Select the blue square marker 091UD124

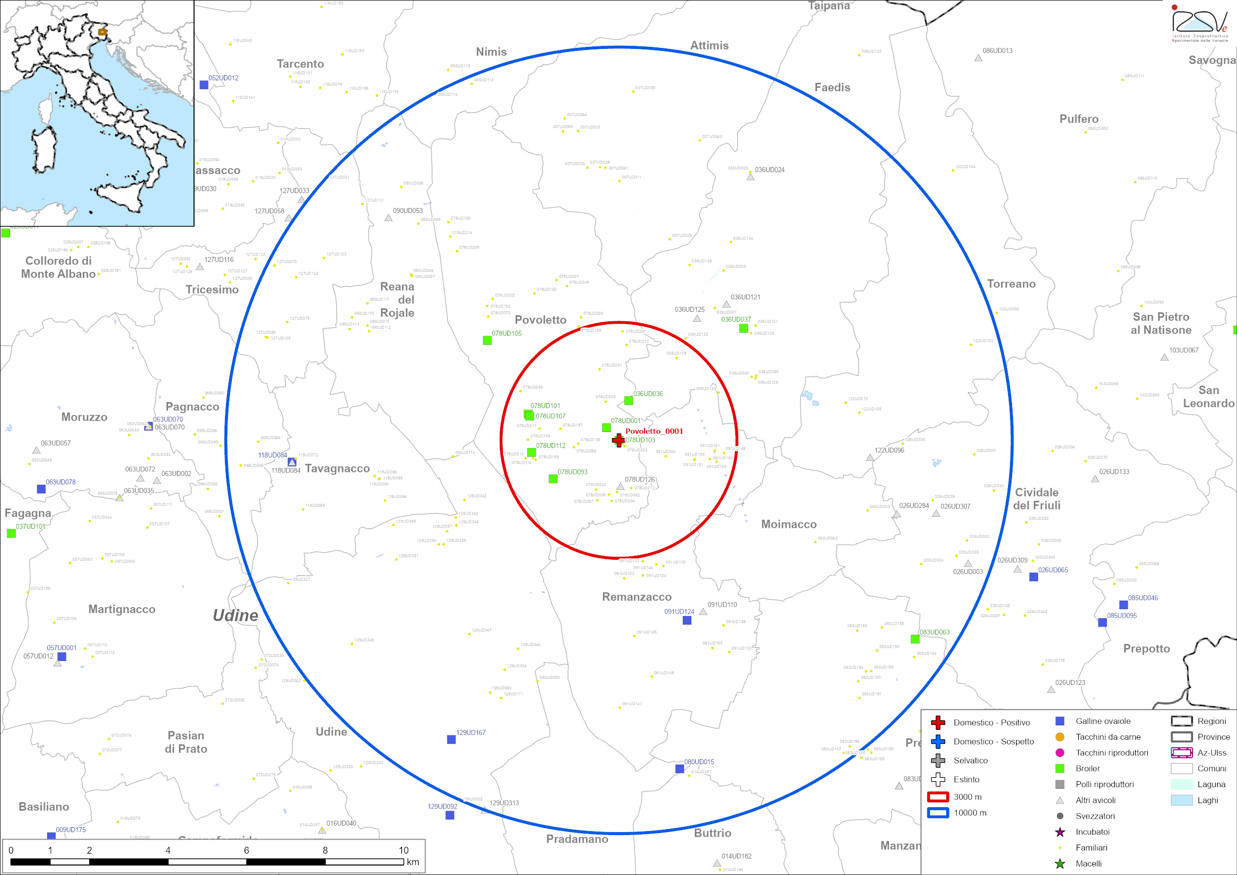pyautogui.click(x=687, y=621)
